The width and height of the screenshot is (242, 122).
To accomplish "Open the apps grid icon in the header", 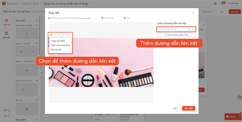I will pos(214,4).
